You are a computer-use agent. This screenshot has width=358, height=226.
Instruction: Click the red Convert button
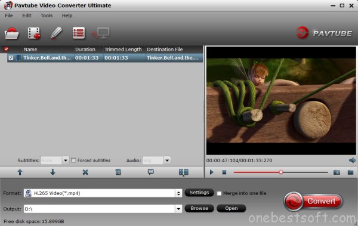coord(313,202)
